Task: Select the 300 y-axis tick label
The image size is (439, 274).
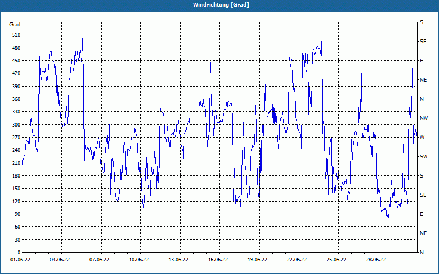Action: (x=16, y=125)
